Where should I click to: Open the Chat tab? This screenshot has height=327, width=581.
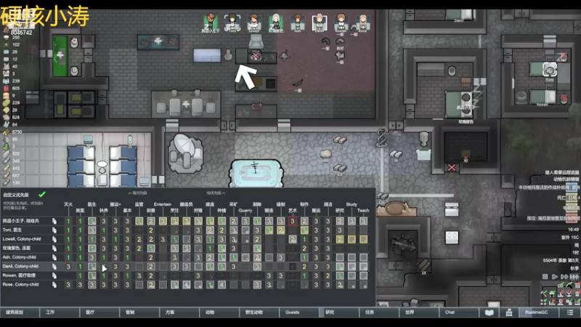click(460, 312)
